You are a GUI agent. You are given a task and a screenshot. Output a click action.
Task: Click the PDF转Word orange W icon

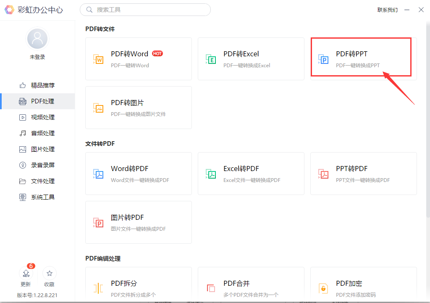coord(98,59)
